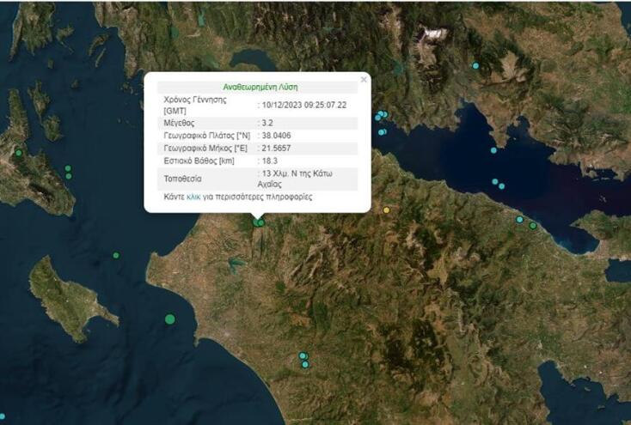
Task: Select the large green marker in the sea
Action: pos(169,319)
